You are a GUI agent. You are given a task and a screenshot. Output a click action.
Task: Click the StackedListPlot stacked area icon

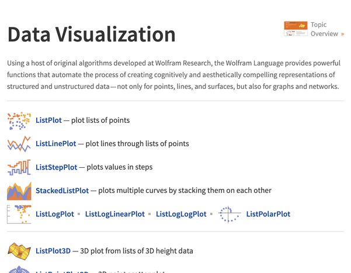pyautogui.click(x=19, y=191)
